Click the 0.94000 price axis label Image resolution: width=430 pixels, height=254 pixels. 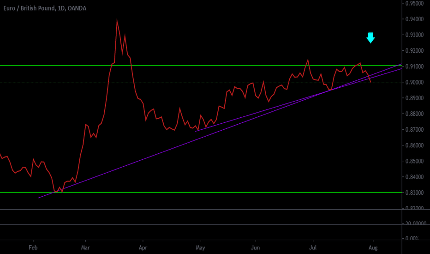pyautogui.click(x=414, y=19)
